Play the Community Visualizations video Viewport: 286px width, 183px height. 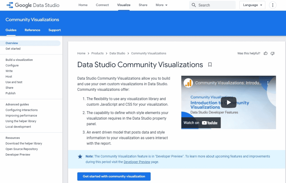coord(228,102)
